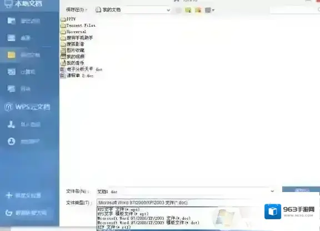
Task: Select the Tencent Files folder
Action: [x=78, y=26]
